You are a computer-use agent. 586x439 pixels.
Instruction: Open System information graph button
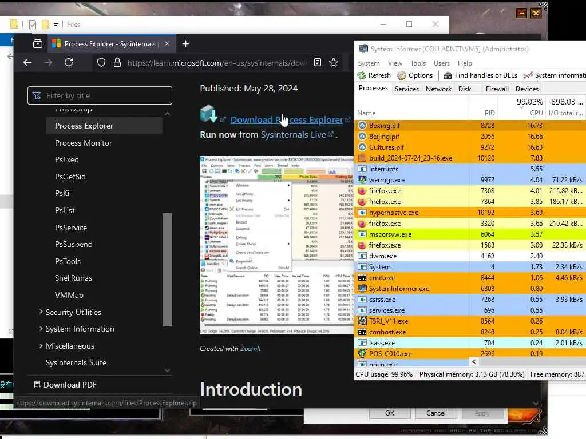555,75
